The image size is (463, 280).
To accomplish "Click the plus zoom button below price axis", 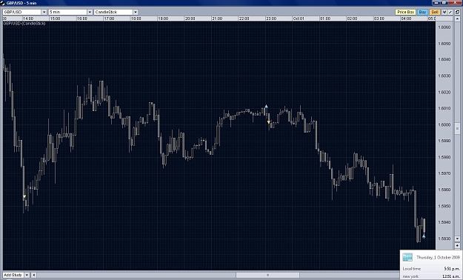I will tap(457, 245).
